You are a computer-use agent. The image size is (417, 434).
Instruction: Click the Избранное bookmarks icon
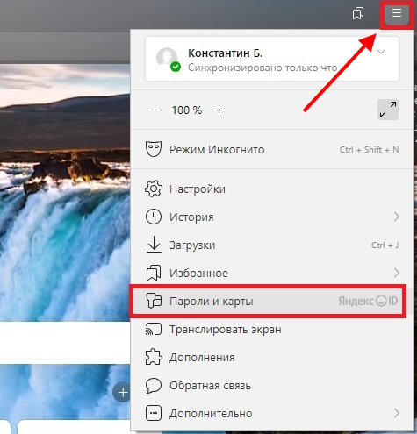[154, 273]
